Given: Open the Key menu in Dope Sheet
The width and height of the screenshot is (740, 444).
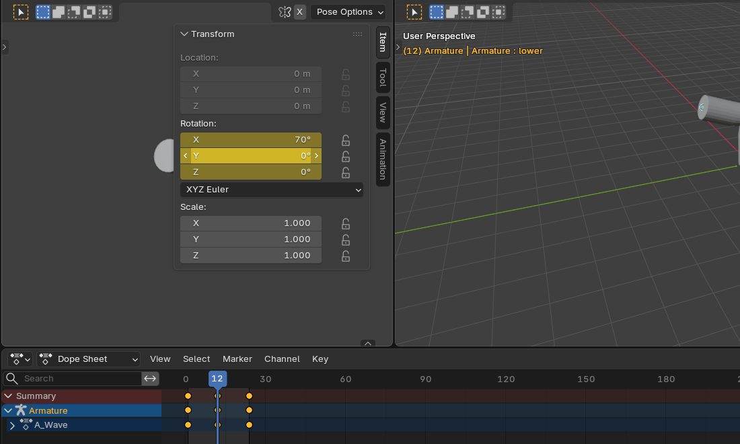Looking at the screenshot, I should (x=320, y=359).
